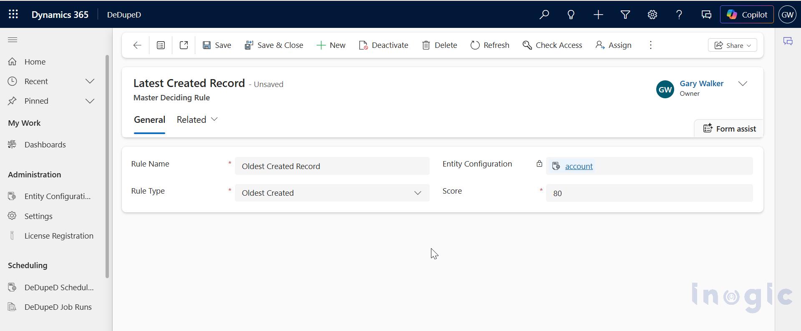Image resolution: width=801 pixels, height=331 pixels.
Task: Open the account lookup link
Action: [579, 166]
